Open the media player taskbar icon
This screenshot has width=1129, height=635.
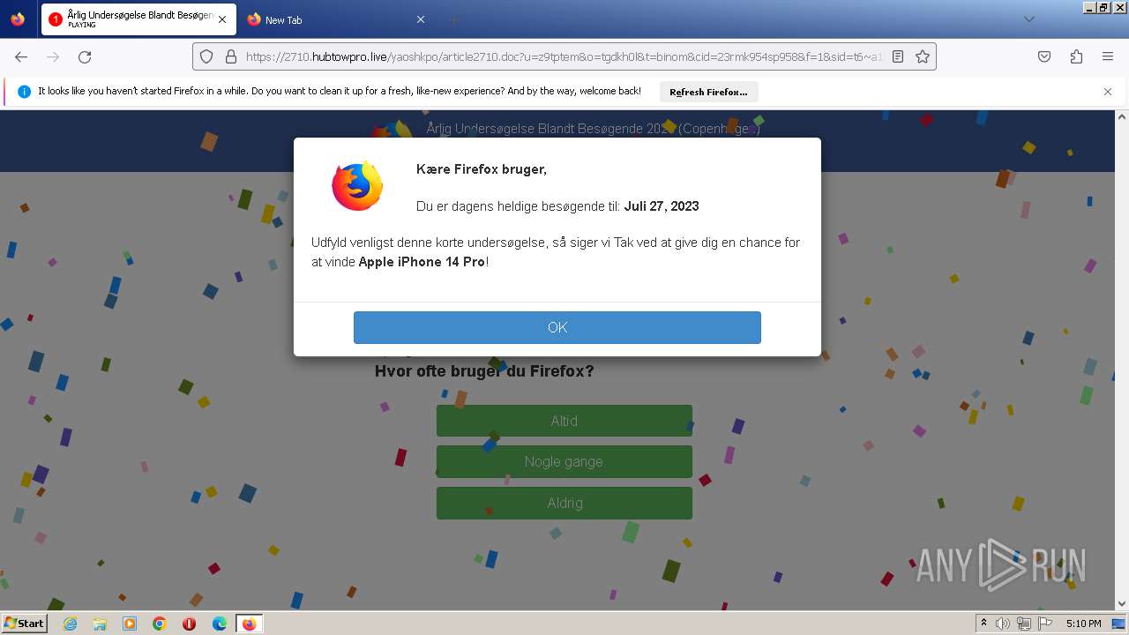click(x=130, y=624)
